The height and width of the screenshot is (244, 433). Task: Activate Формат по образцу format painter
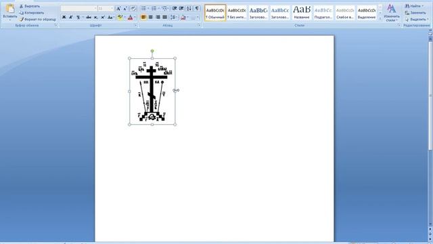pos(38,20)
